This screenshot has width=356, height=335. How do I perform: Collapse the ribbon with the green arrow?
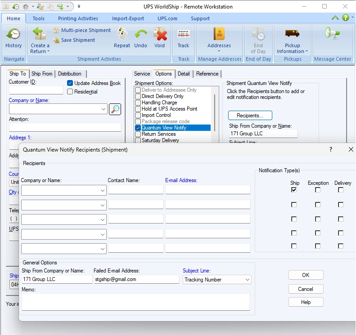coord(335,18)
